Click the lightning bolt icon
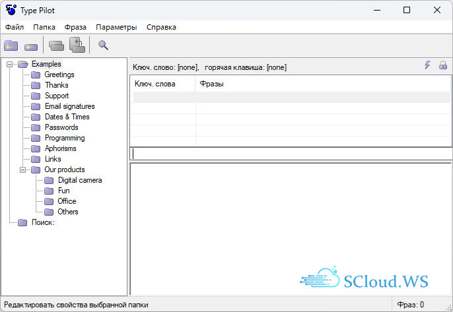 click(427, 65)
